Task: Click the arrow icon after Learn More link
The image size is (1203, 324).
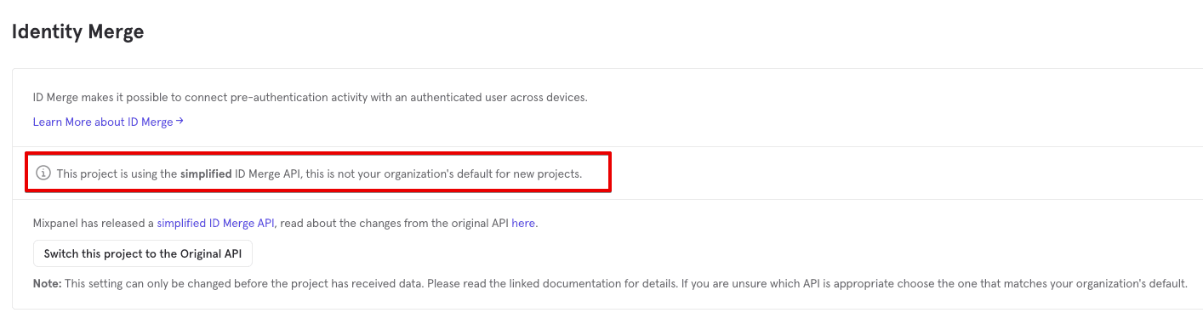Action: tap(180, 122)
